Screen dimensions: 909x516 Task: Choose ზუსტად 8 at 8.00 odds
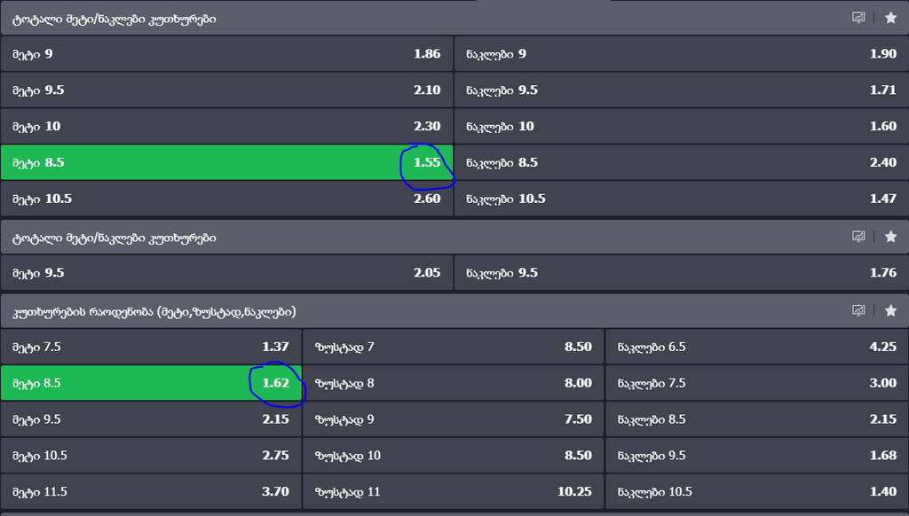tap(454, 383)
